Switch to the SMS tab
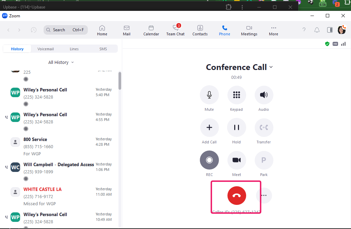Image resolution: width=351 pixels, height=229 pixels. (x=103, y=49)
